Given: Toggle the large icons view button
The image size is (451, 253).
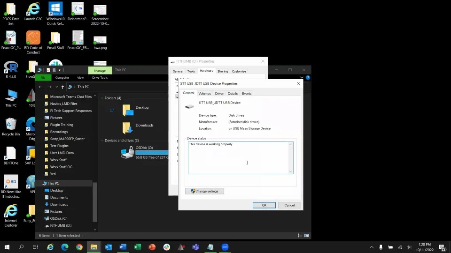Looking at the screenshot, I should pyautogui.click(x=307, y=236).
